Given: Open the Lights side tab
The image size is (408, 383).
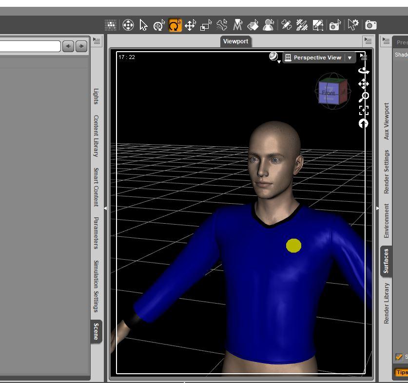Looking at the screenshot, I should pos(97,96).
